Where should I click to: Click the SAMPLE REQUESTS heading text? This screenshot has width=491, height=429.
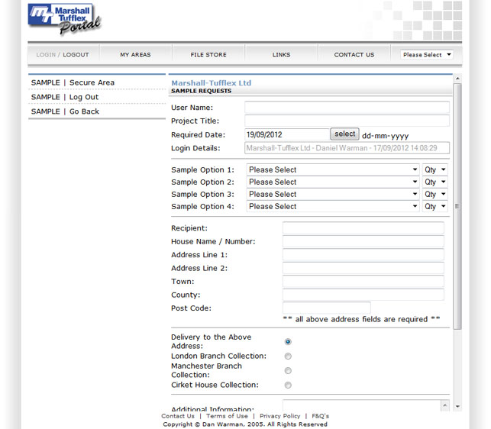(201, 91)
